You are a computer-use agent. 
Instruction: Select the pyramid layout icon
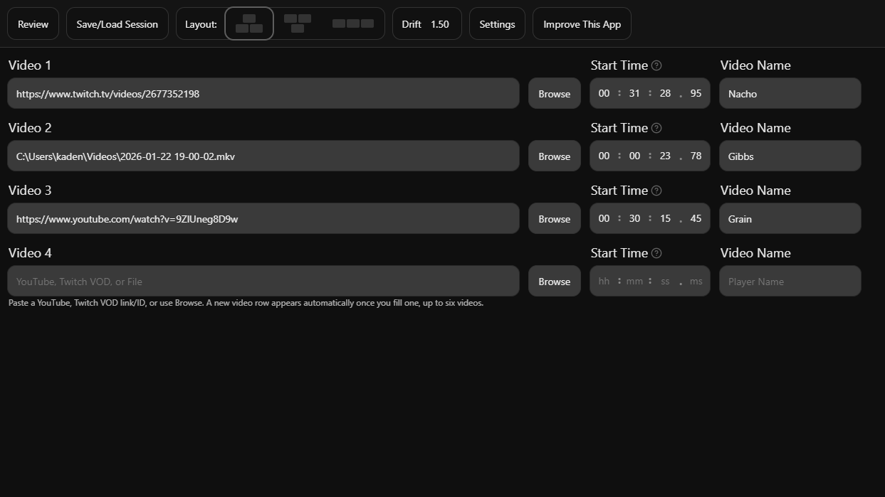[x=249, y=23]
